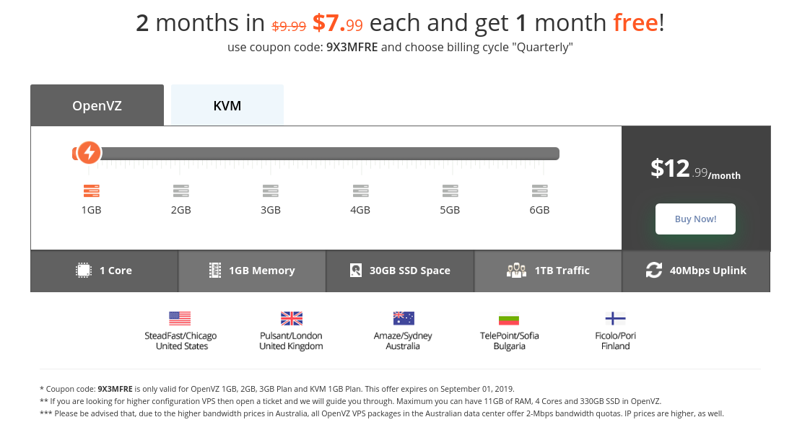Click the 1 Core CPU feature tile
This screenshot has width=810, height=430.
click(x=104, y=271)
